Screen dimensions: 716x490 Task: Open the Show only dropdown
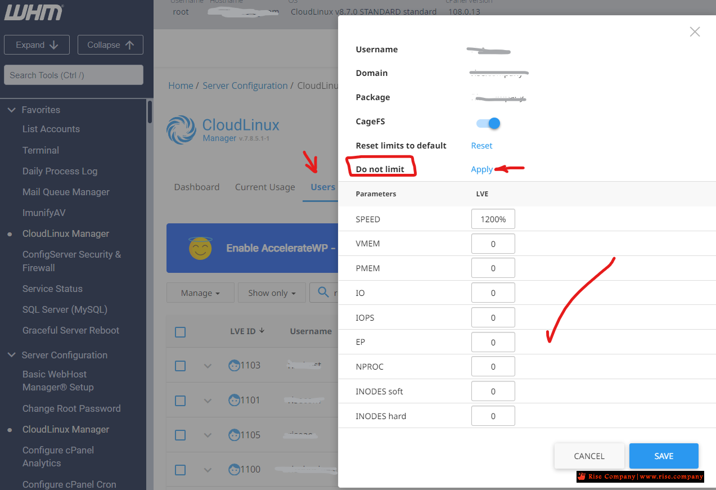[x=272, y=293]
